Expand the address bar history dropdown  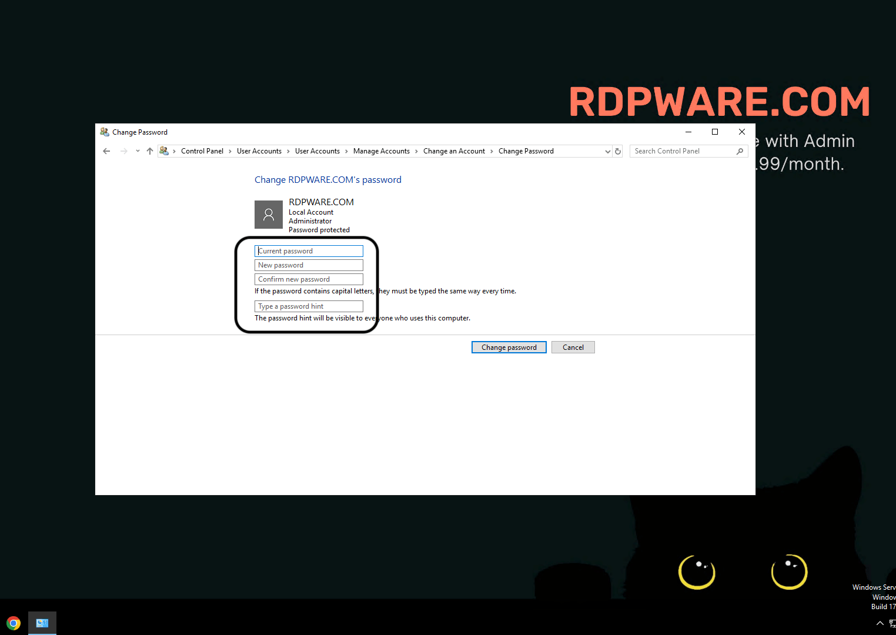coord(608,151)
